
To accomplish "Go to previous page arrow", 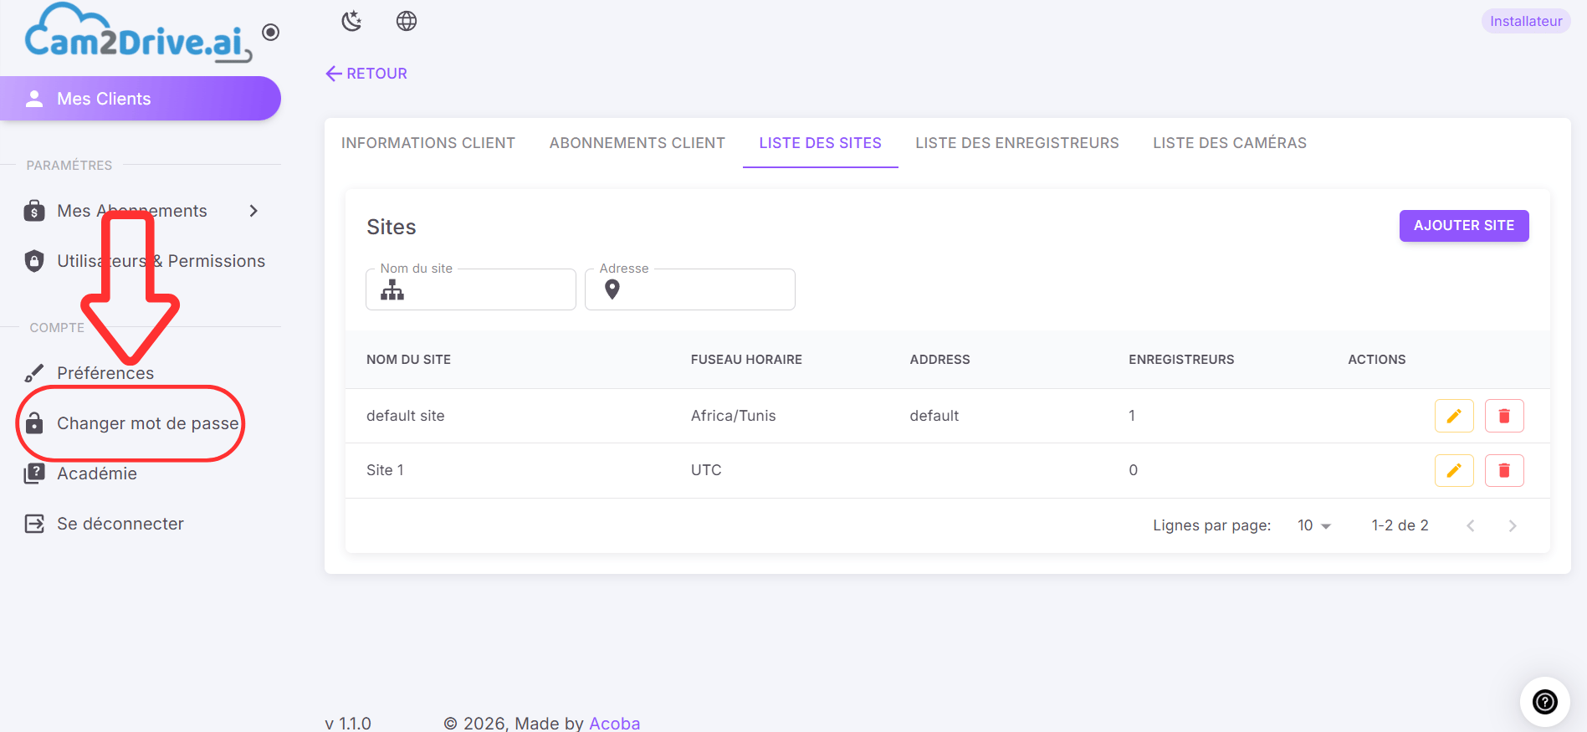I will [x=1471, y=525].
